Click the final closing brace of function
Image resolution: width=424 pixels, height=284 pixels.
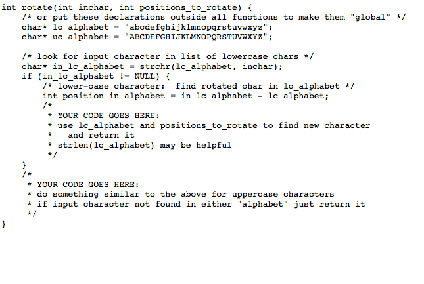click(x=3, y=224)
